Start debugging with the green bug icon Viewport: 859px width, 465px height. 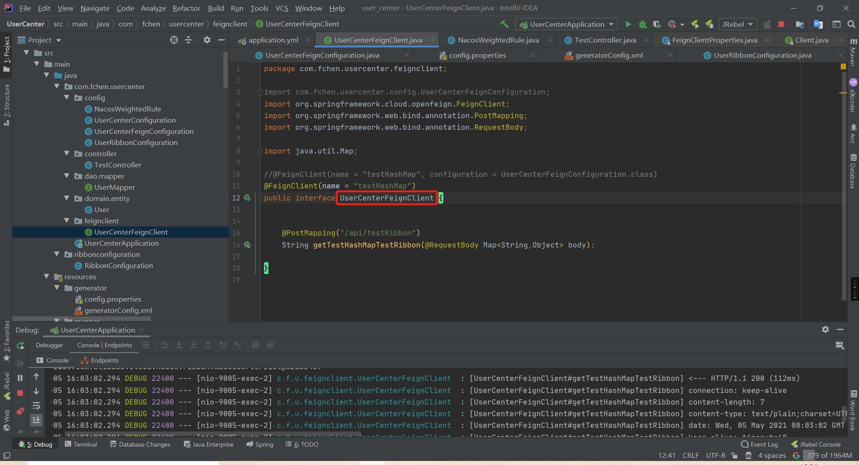click(642, 24)
